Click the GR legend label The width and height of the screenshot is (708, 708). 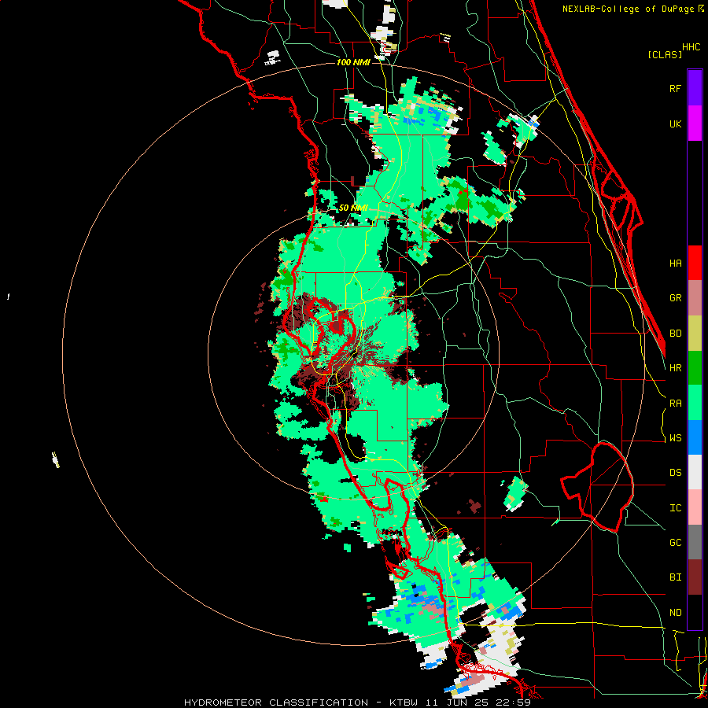(676, 298)
